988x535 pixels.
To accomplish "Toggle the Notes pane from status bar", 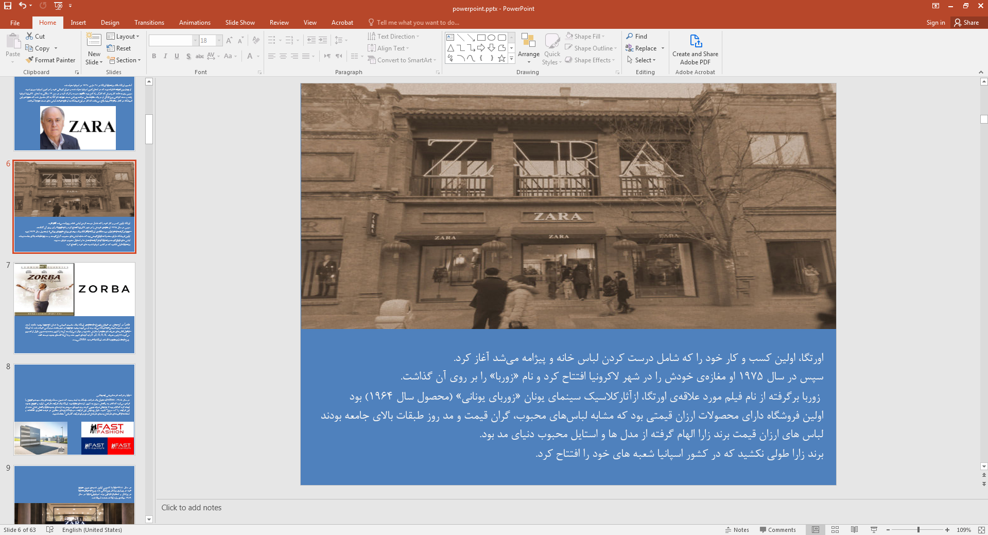I will click(x=737, y=530).
